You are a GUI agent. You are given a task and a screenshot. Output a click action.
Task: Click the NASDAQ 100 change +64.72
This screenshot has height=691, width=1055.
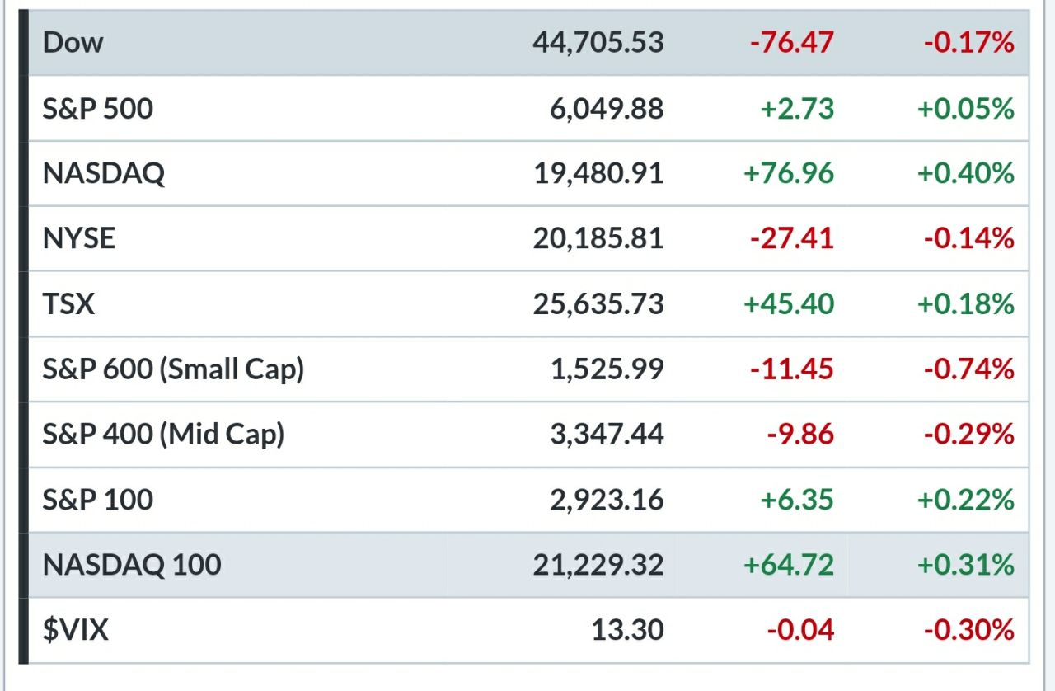(x=789, y=564)
